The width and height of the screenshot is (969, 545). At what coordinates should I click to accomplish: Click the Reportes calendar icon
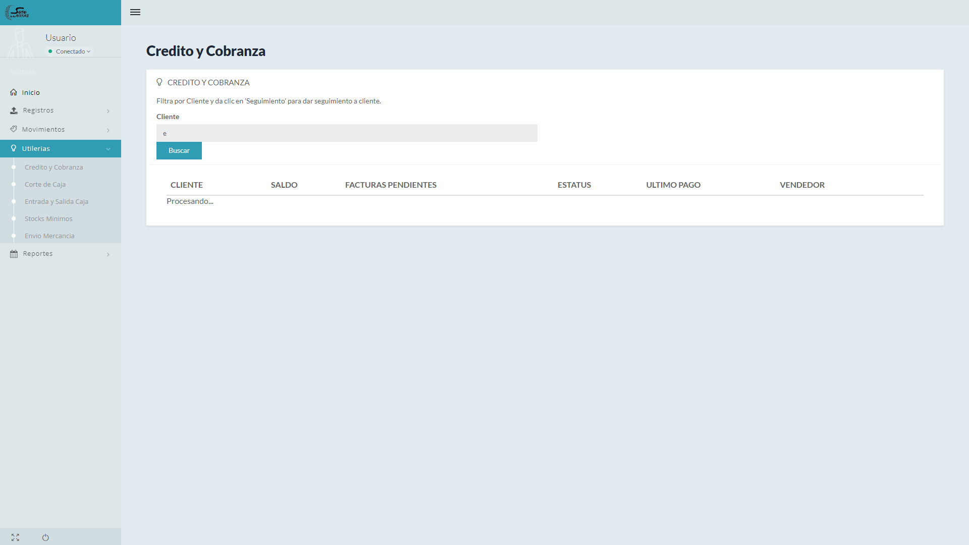14,254
